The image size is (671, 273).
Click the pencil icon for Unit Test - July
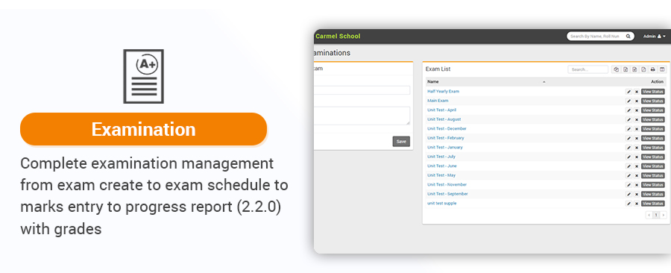tap(629, 157)
